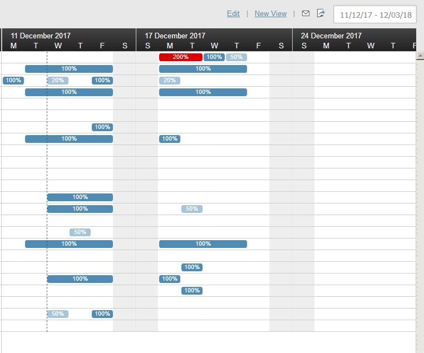The width and height of the screenshot is (424, 353).
Task: Select the 100% bar on Monday 11 December
Action: click(x=13, y=81)
